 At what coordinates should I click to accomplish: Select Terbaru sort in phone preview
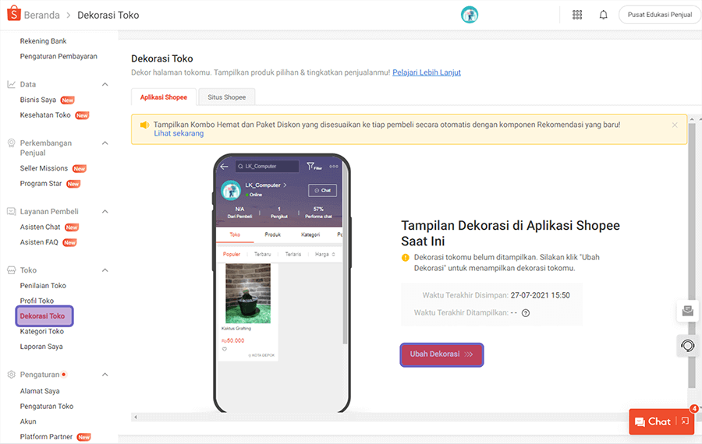click(262, 254)
